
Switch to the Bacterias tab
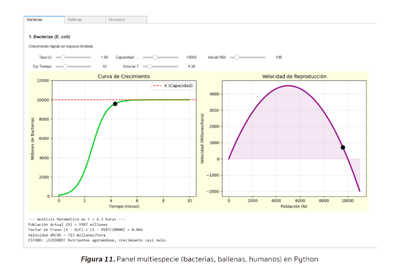pos(44,19)
